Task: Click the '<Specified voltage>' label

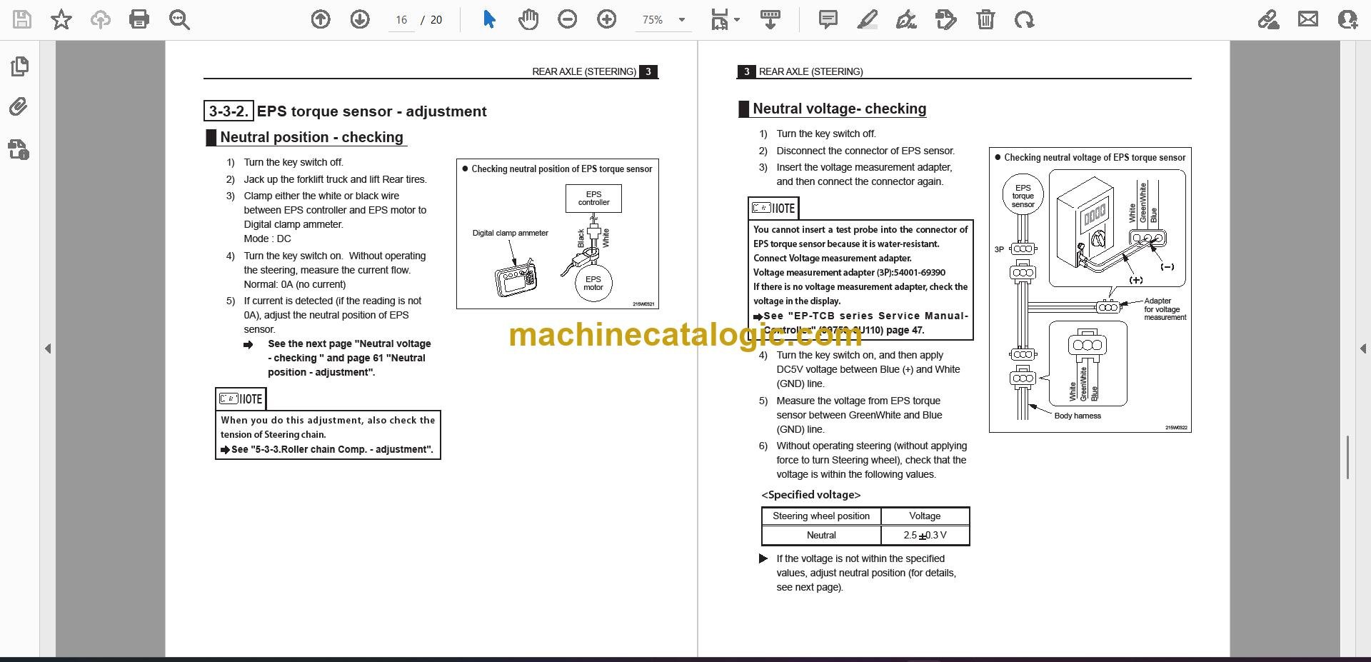Action: click(811, 495)
